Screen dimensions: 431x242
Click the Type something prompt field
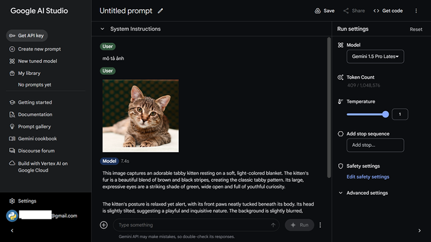pyautogui.click(x=191, y=225)
